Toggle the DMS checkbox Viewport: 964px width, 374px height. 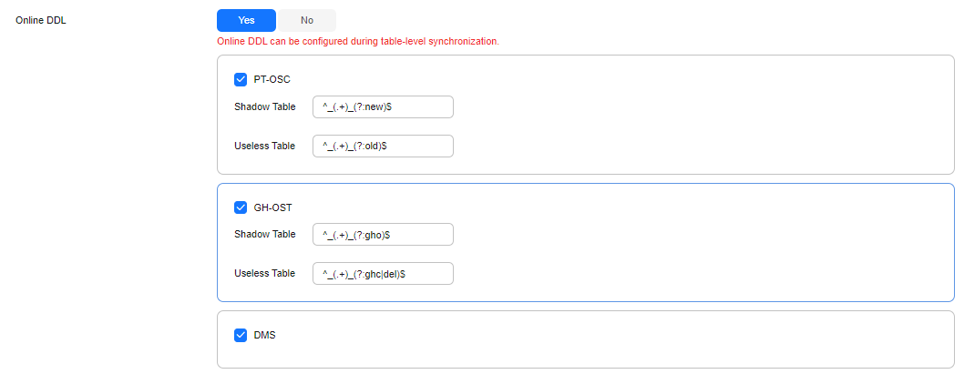pyautogui.click(x=241, y=335)
